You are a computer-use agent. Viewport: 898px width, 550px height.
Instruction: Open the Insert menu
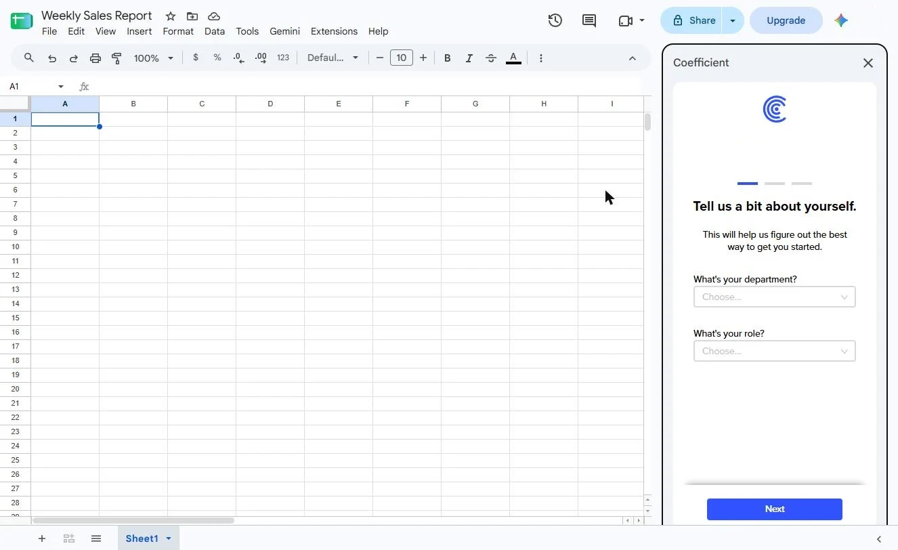click(x=140, y=31)
